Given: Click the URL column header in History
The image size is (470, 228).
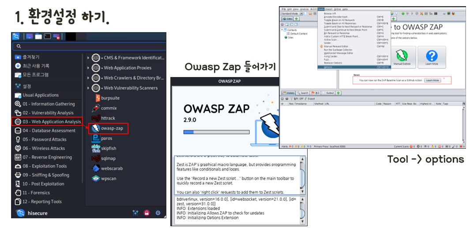Looking at the screenshot, I should coord(349,104).
